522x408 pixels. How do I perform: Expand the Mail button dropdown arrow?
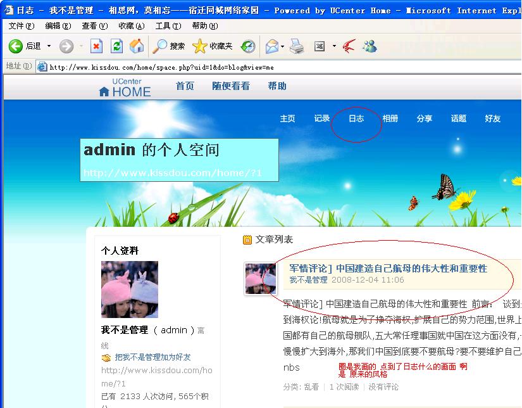pyautogui.click(x=283, y=46)
